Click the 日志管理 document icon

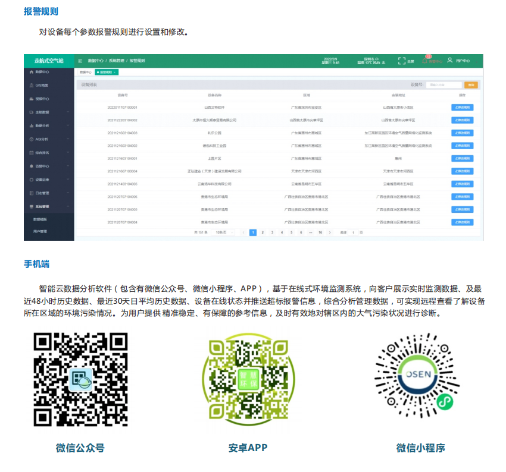pyautogui.click(x=32, y=193)
